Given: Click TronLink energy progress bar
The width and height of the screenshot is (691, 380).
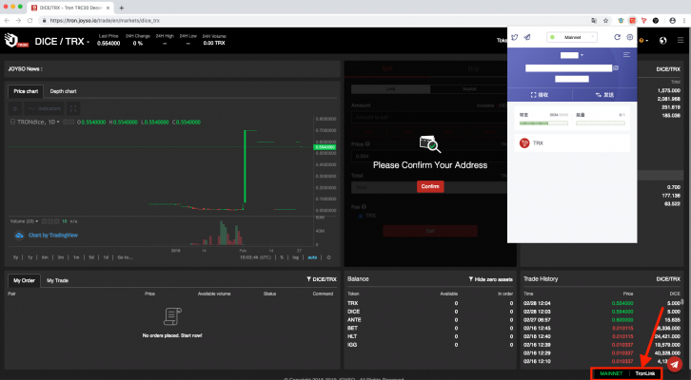Looking at the screenshot, I should tap(601, 123).
